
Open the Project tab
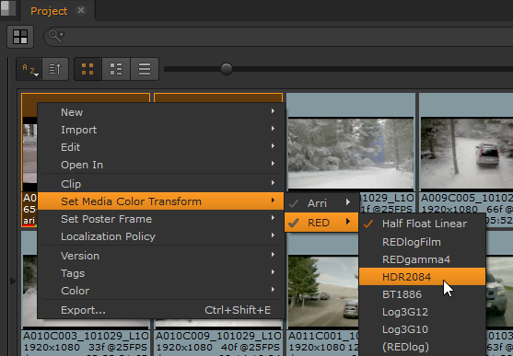[x=49, y=11]
